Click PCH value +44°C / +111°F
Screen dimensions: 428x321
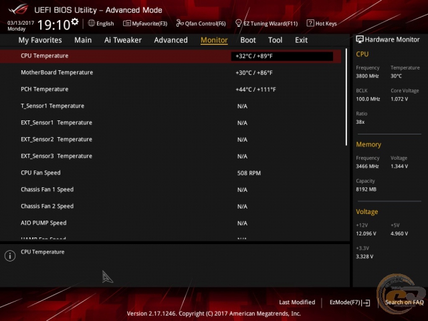pos(255,90)
